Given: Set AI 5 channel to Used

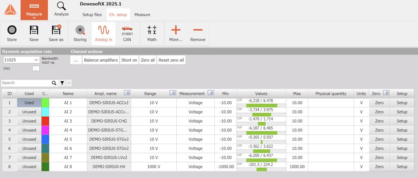Looking at the screenshot, I should (x=29, y=139).
